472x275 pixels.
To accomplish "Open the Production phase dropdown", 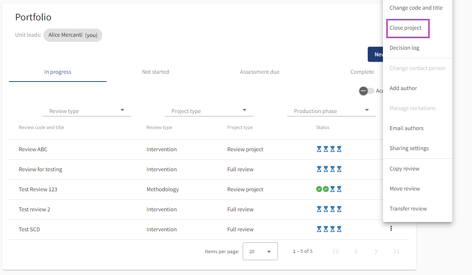I will tap(331, 111).
